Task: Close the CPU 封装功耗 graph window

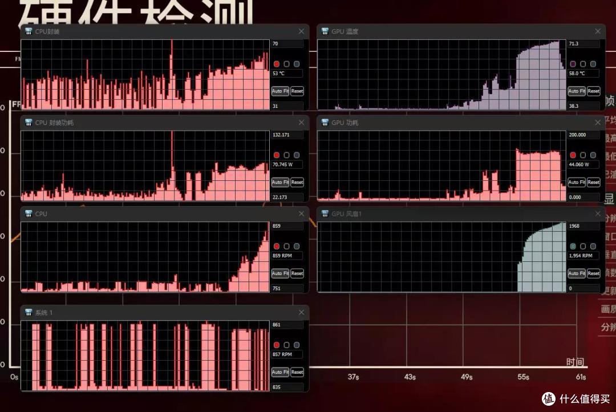Action: (x=301, y=123)
